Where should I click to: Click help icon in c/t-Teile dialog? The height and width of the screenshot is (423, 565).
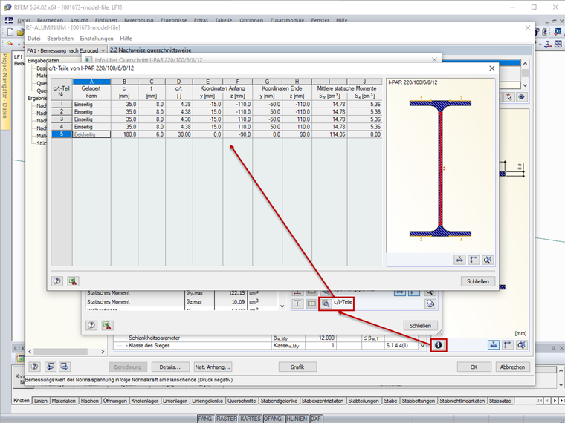[57, 281]
